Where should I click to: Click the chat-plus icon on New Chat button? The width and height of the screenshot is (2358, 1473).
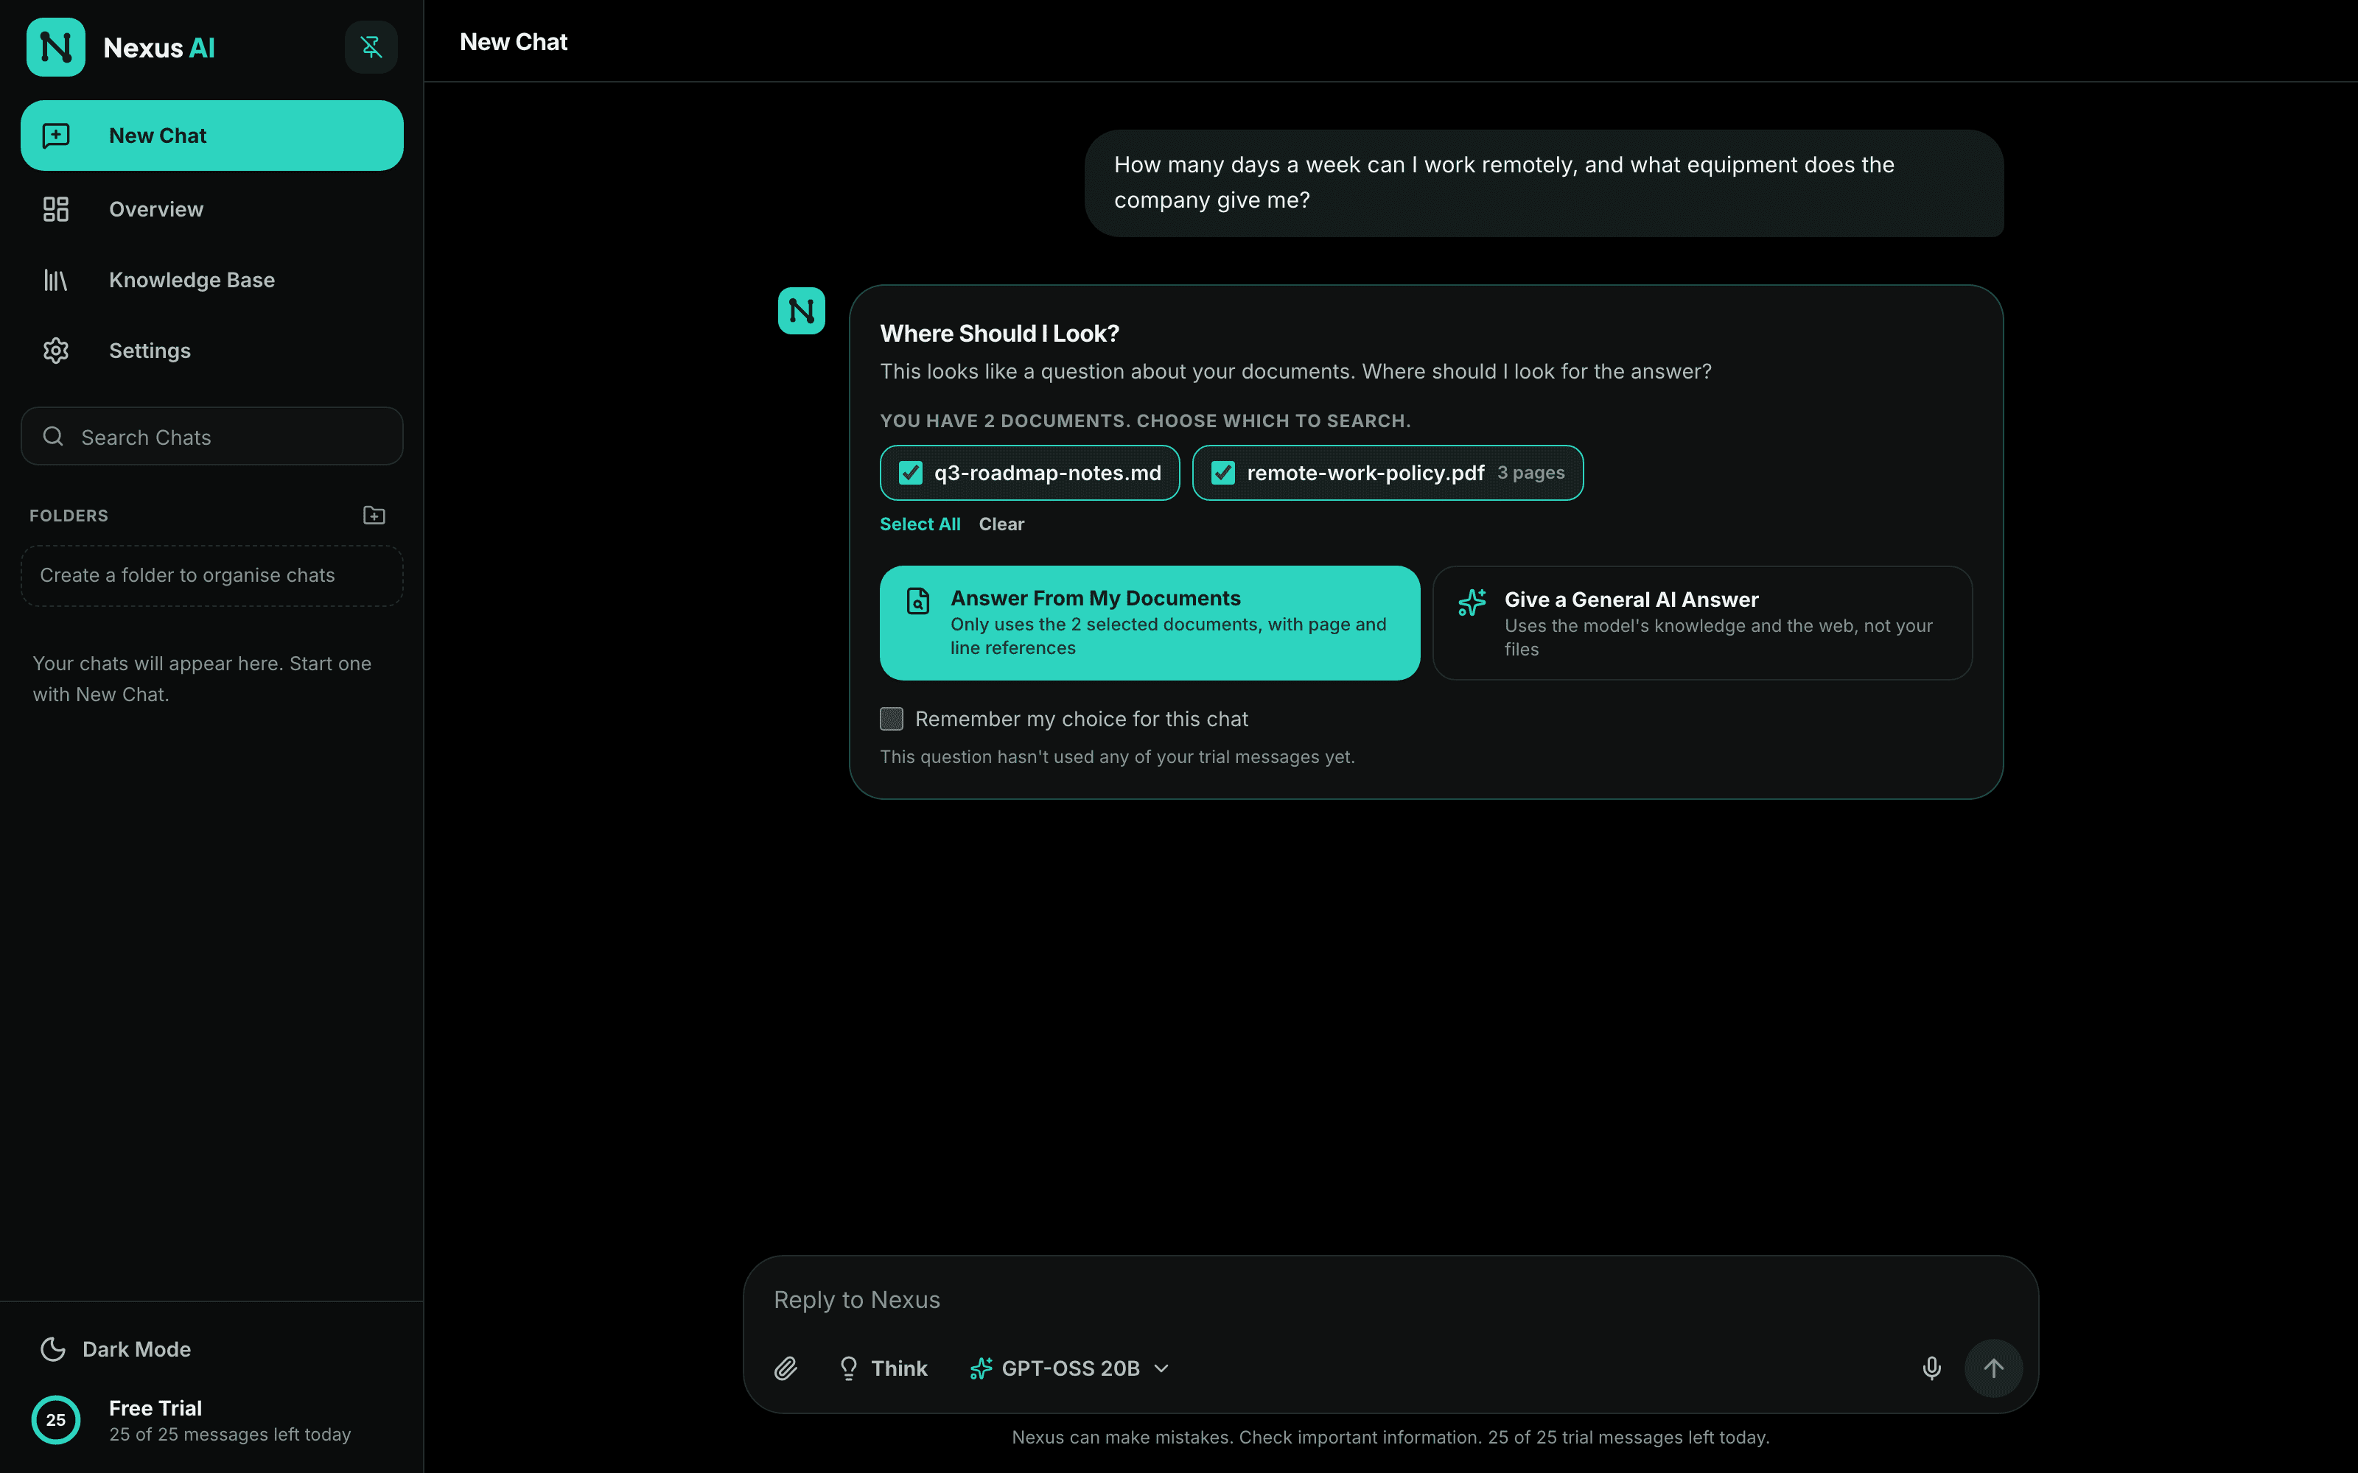(57, 136)
